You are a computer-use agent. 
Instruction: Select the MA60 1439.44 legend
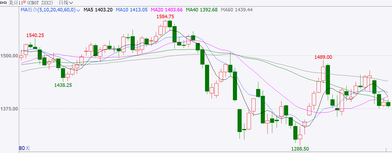pos(237,10)
